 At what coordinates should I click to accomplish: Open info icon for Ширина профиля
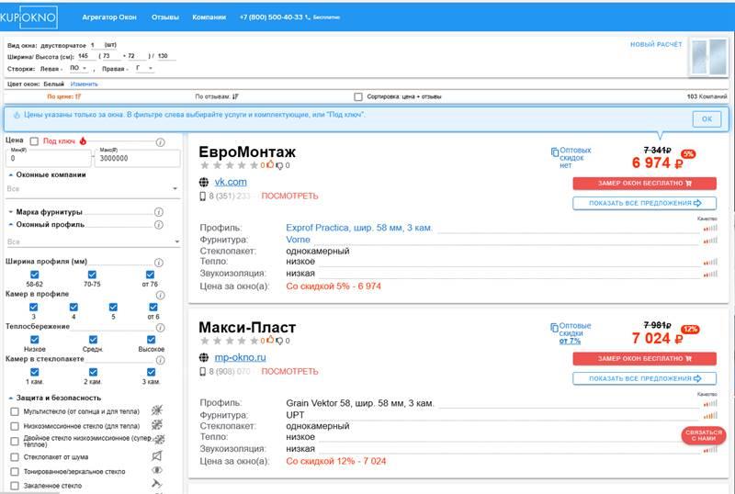point(159,263)
